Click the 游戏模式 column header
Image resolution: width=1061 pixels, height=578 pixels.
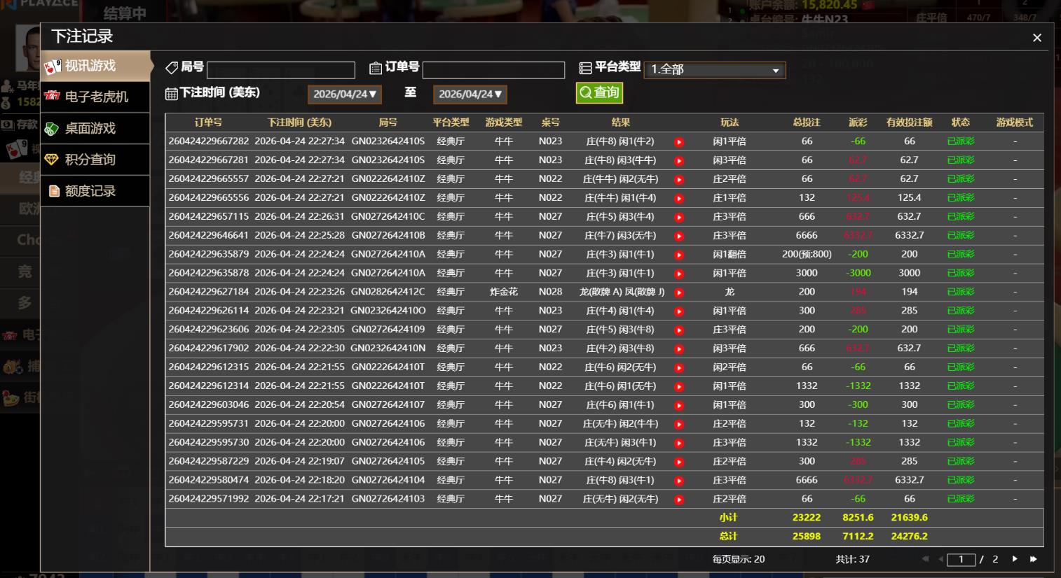point(1014,122)
